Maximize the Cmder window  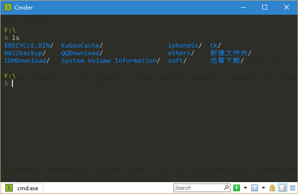265,7
